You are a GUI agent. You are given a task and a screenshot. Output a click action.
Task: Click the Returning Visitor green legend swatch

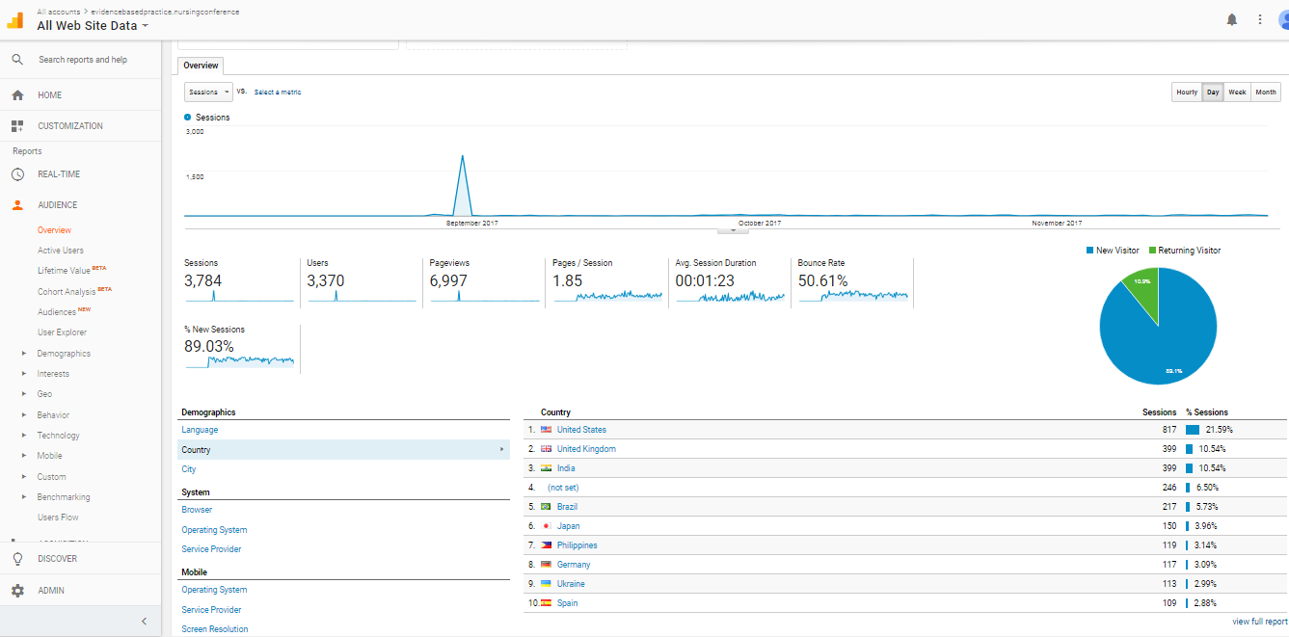click(1152, 251)
